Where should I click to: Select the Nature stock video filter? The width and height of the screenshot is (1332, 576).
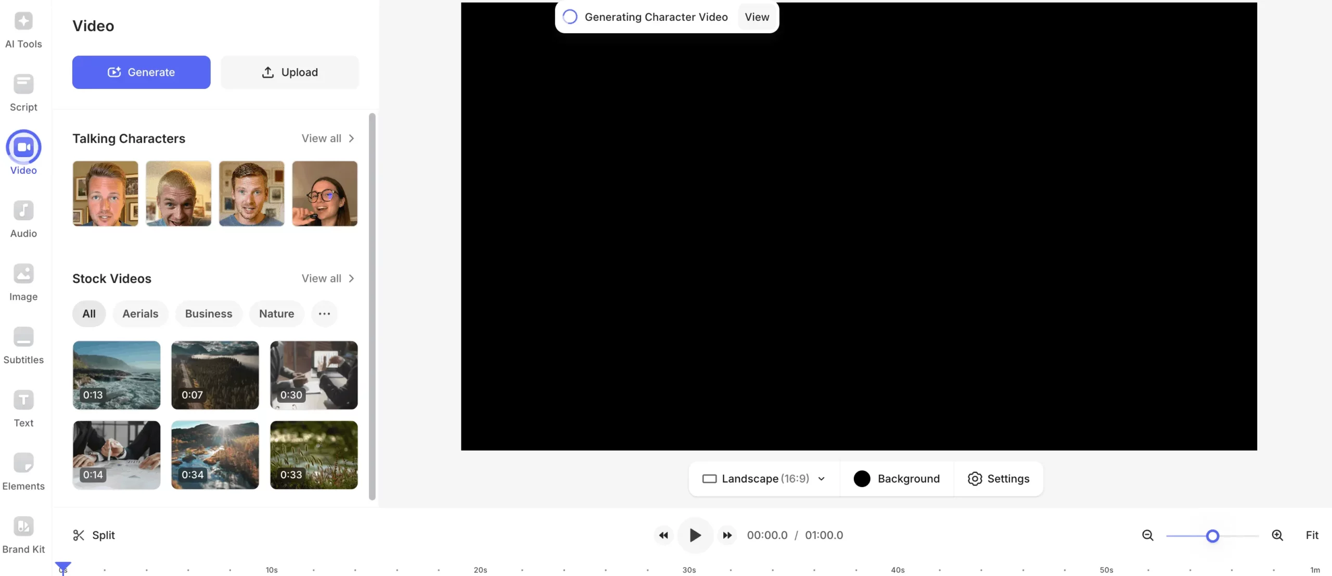click(x=276, y=314)
